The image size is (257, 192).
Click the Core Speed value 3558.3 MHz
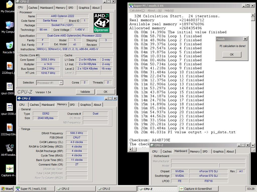click(x=48, y=59)
